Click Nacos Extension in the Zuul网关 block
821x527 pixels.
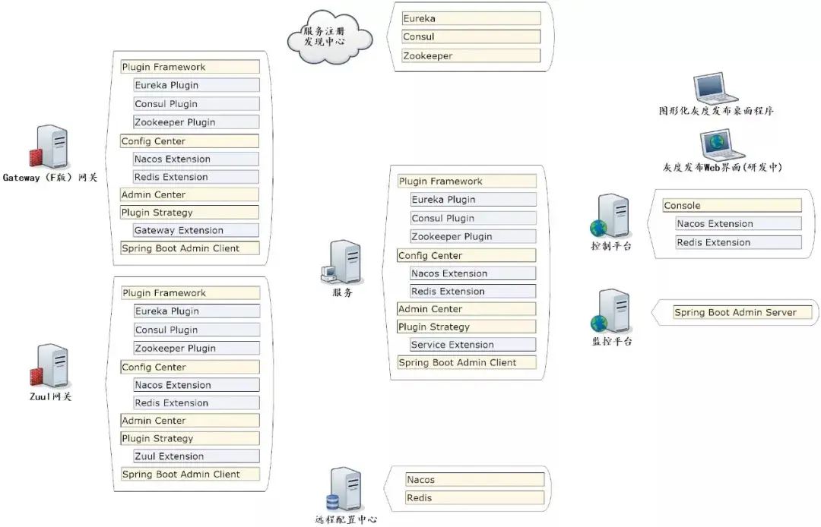pos(197,385)
